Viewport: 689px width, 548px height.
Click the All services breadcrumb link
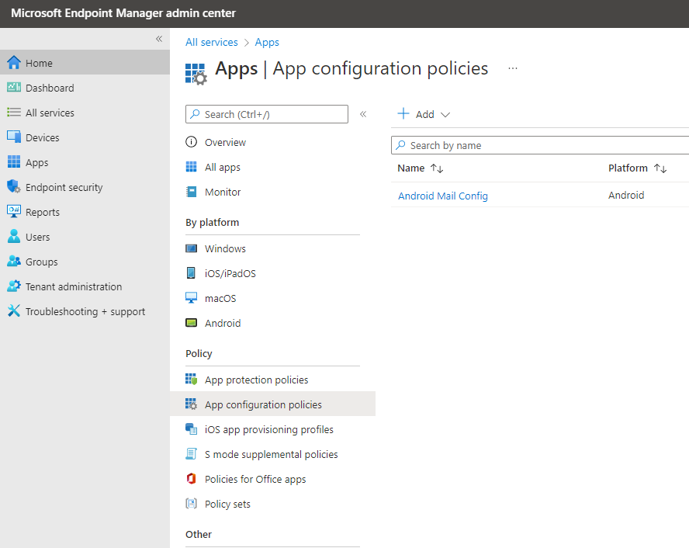coord(211,42)
